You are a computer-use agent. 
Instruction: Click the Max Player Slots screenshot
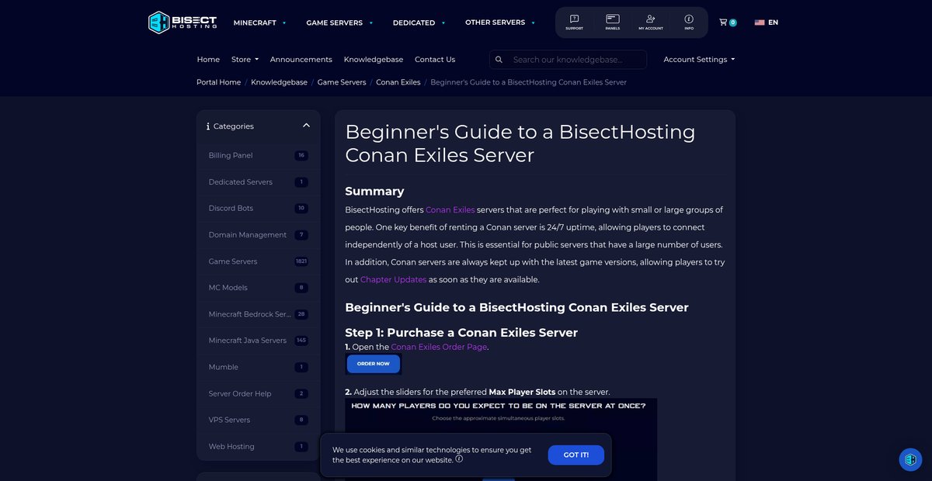501,439
